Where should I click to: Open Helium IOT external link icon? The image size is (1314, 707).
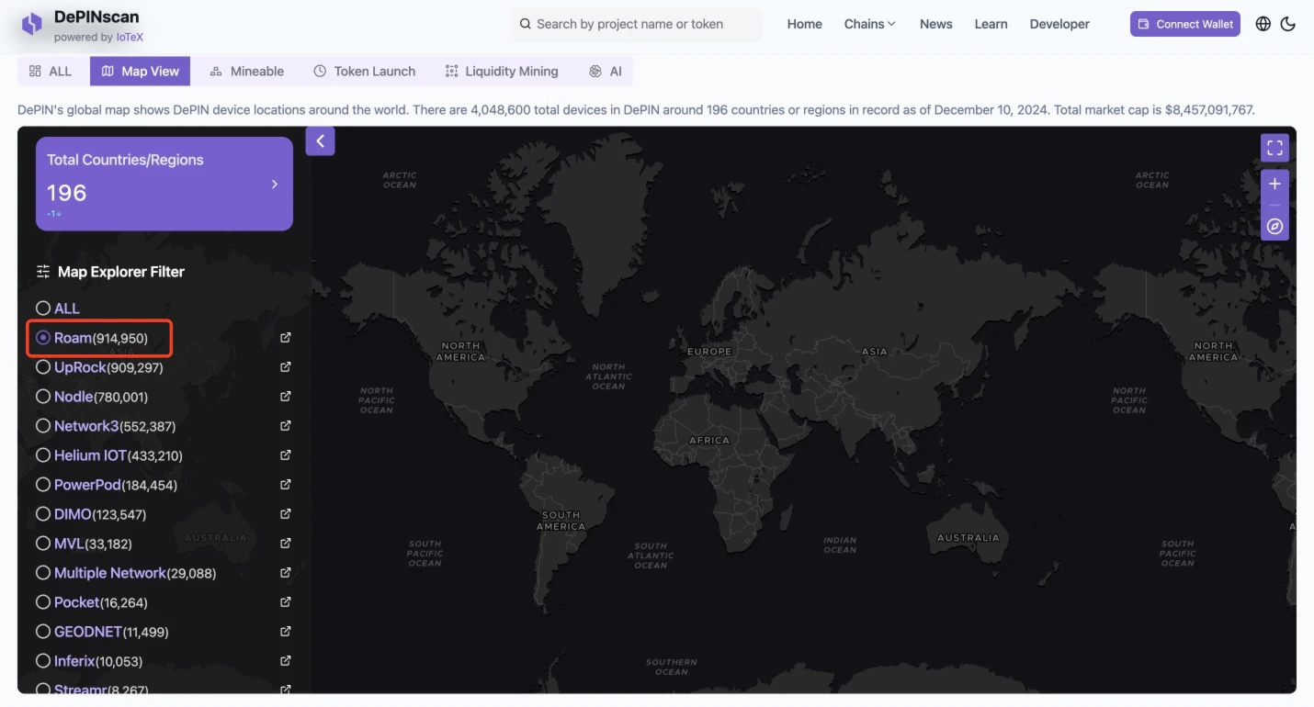285,455
